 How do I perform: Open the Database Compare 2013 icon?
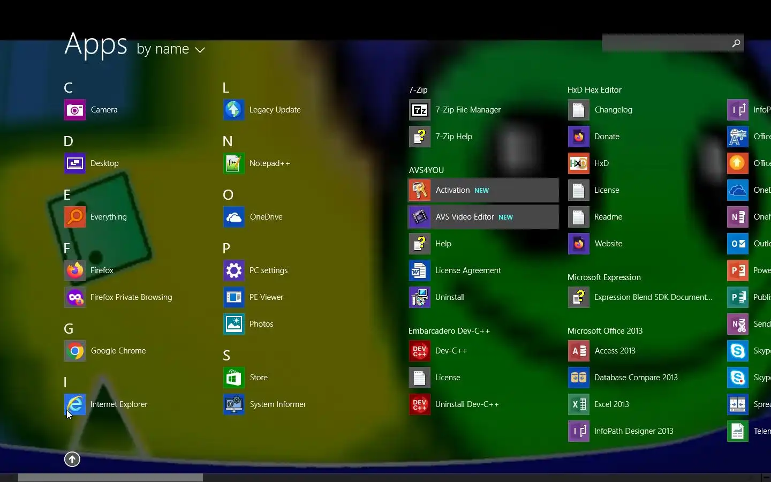[579, 378]
